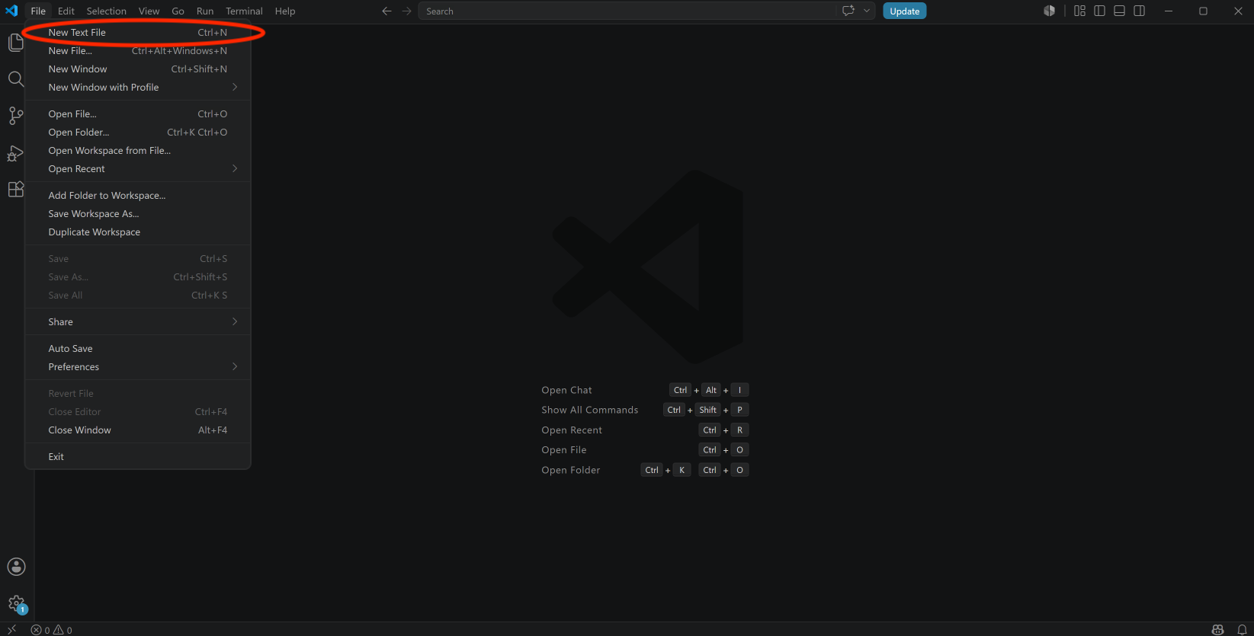Open notifications bell in status bar
The image size is (1254, 636).
click(x=1242, y=629)
